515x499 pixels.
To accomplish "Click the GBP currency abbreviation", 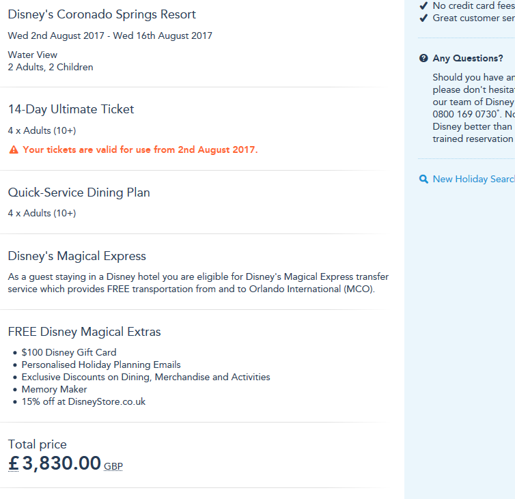I will [113, 466].
